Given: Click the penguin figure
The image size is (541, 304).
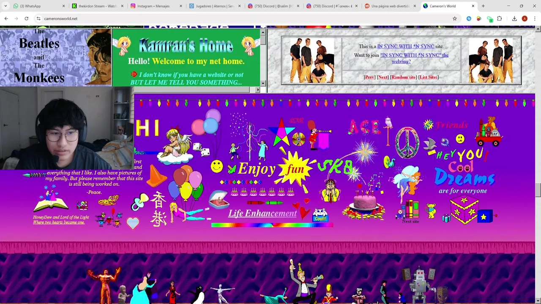Looking at the screenshot, I should click(x=198, y=295).
